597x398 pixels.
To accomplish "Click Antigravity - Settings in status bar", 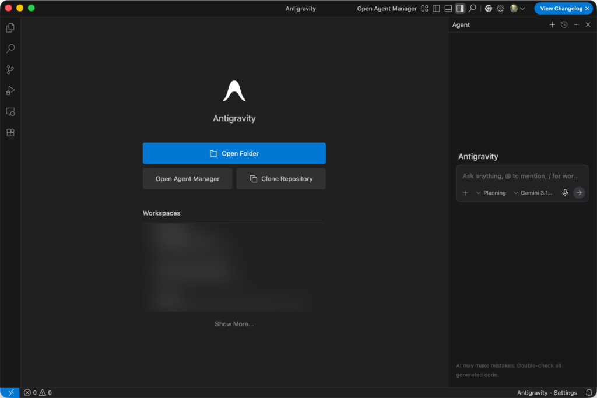I will point(547,393).
